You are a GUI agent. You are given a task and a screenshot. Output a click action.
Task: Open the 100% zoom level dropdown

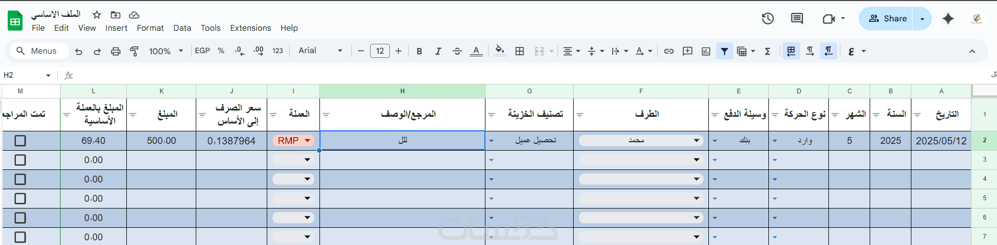165,51
